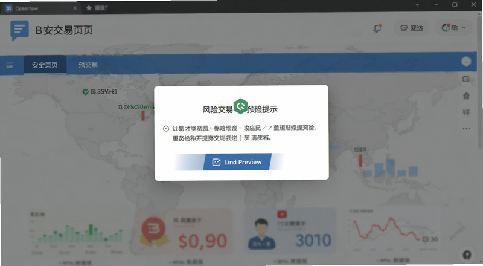Click the white hexagon icon on the blue bar

point(466,62)
